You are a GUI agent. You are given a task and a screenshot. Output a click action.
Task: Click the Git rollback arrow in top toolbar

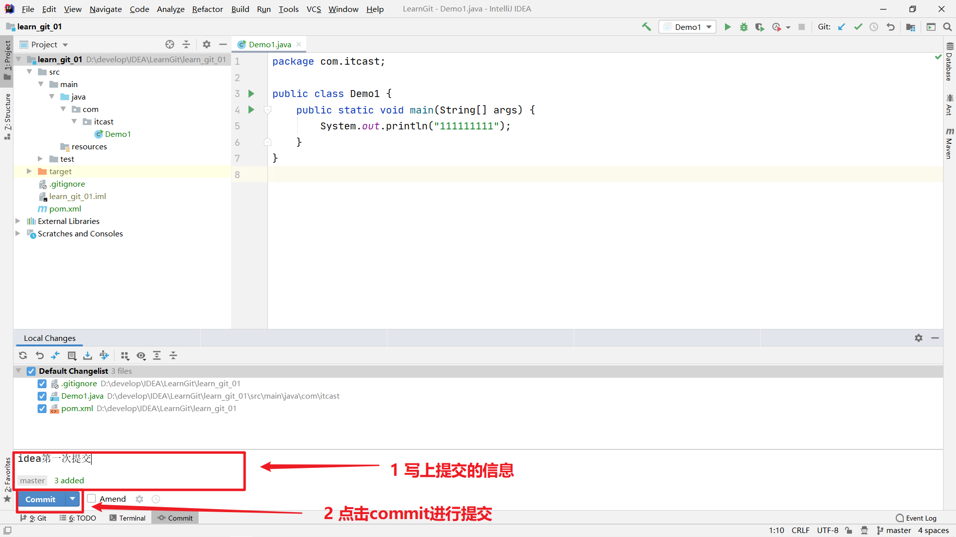point(891,27)
